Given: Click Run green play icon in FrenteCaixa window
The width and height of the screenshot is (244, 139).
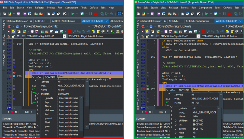Looking at the screenshot, I should (207, 14).
